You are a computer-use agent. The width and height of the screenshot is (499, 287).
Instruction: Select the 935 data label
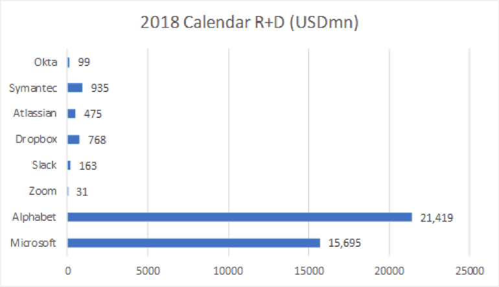(99, 88)
